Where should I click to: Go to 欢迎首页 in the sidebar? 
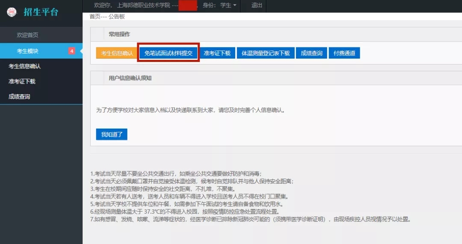[27, 35]
